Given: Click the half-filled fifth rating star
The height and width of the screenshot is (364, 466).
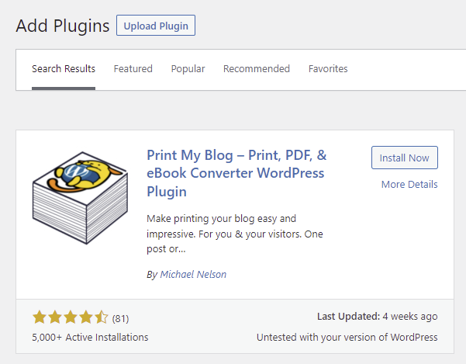Looking at the screenshot, I should point(102,317).
